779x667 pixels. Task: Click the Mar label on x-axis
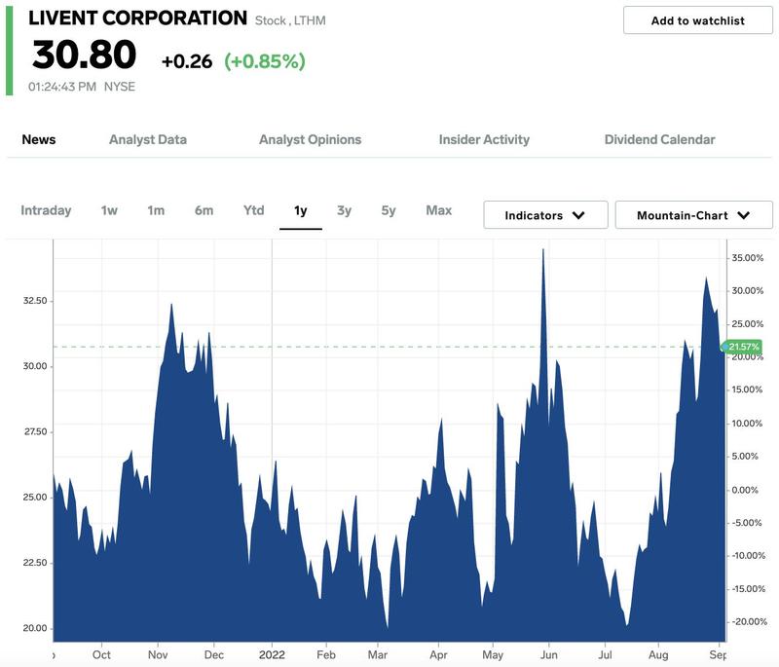click(x=378, y=655)
